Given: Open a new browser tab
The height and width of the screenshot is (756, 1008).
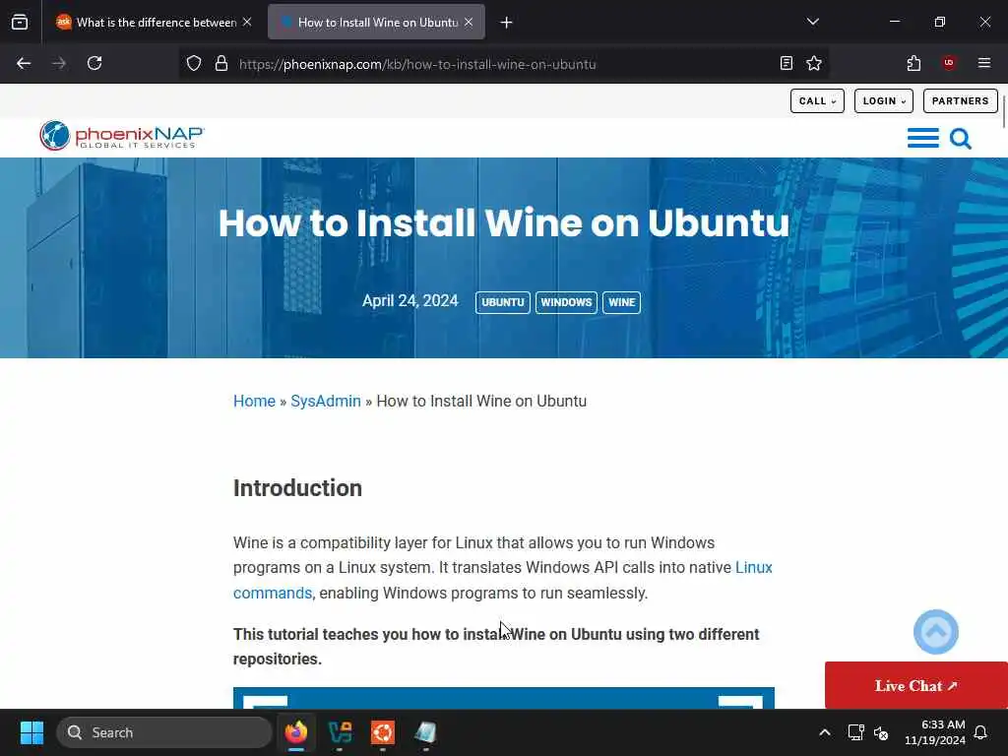Looking at the screenshot, I should pyautogui.click(x=507, y=23).
